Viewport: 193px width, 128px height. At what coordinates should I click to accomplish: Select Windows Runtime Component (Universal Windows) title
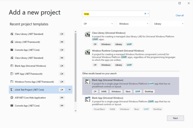[x=118, y=51]
